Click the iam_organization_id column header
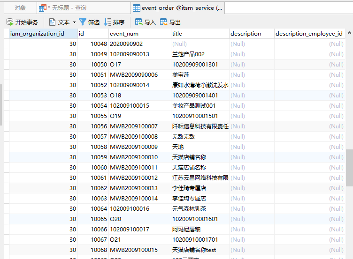This screenshot has width=353, height=259. (44, 34)
